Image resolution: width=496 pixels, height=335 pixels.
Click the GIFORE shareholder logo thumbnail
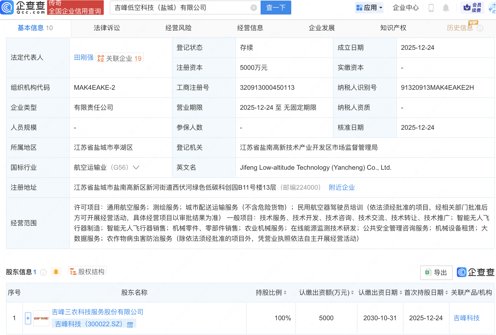point(41,318)
